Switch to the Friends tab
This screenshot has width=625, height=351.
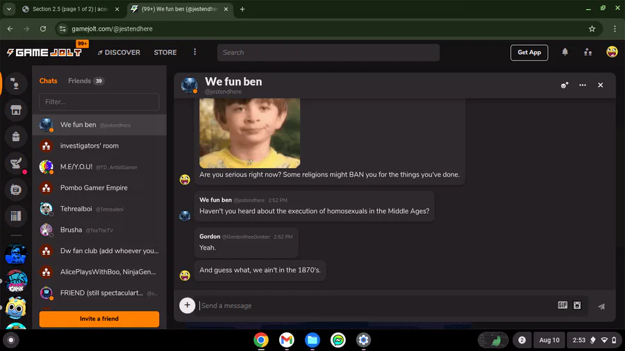point(85,80)
